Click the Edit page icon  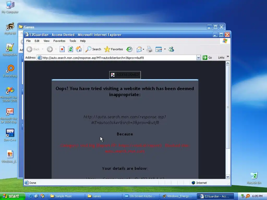pyautogui.click(x=159, y=49)
